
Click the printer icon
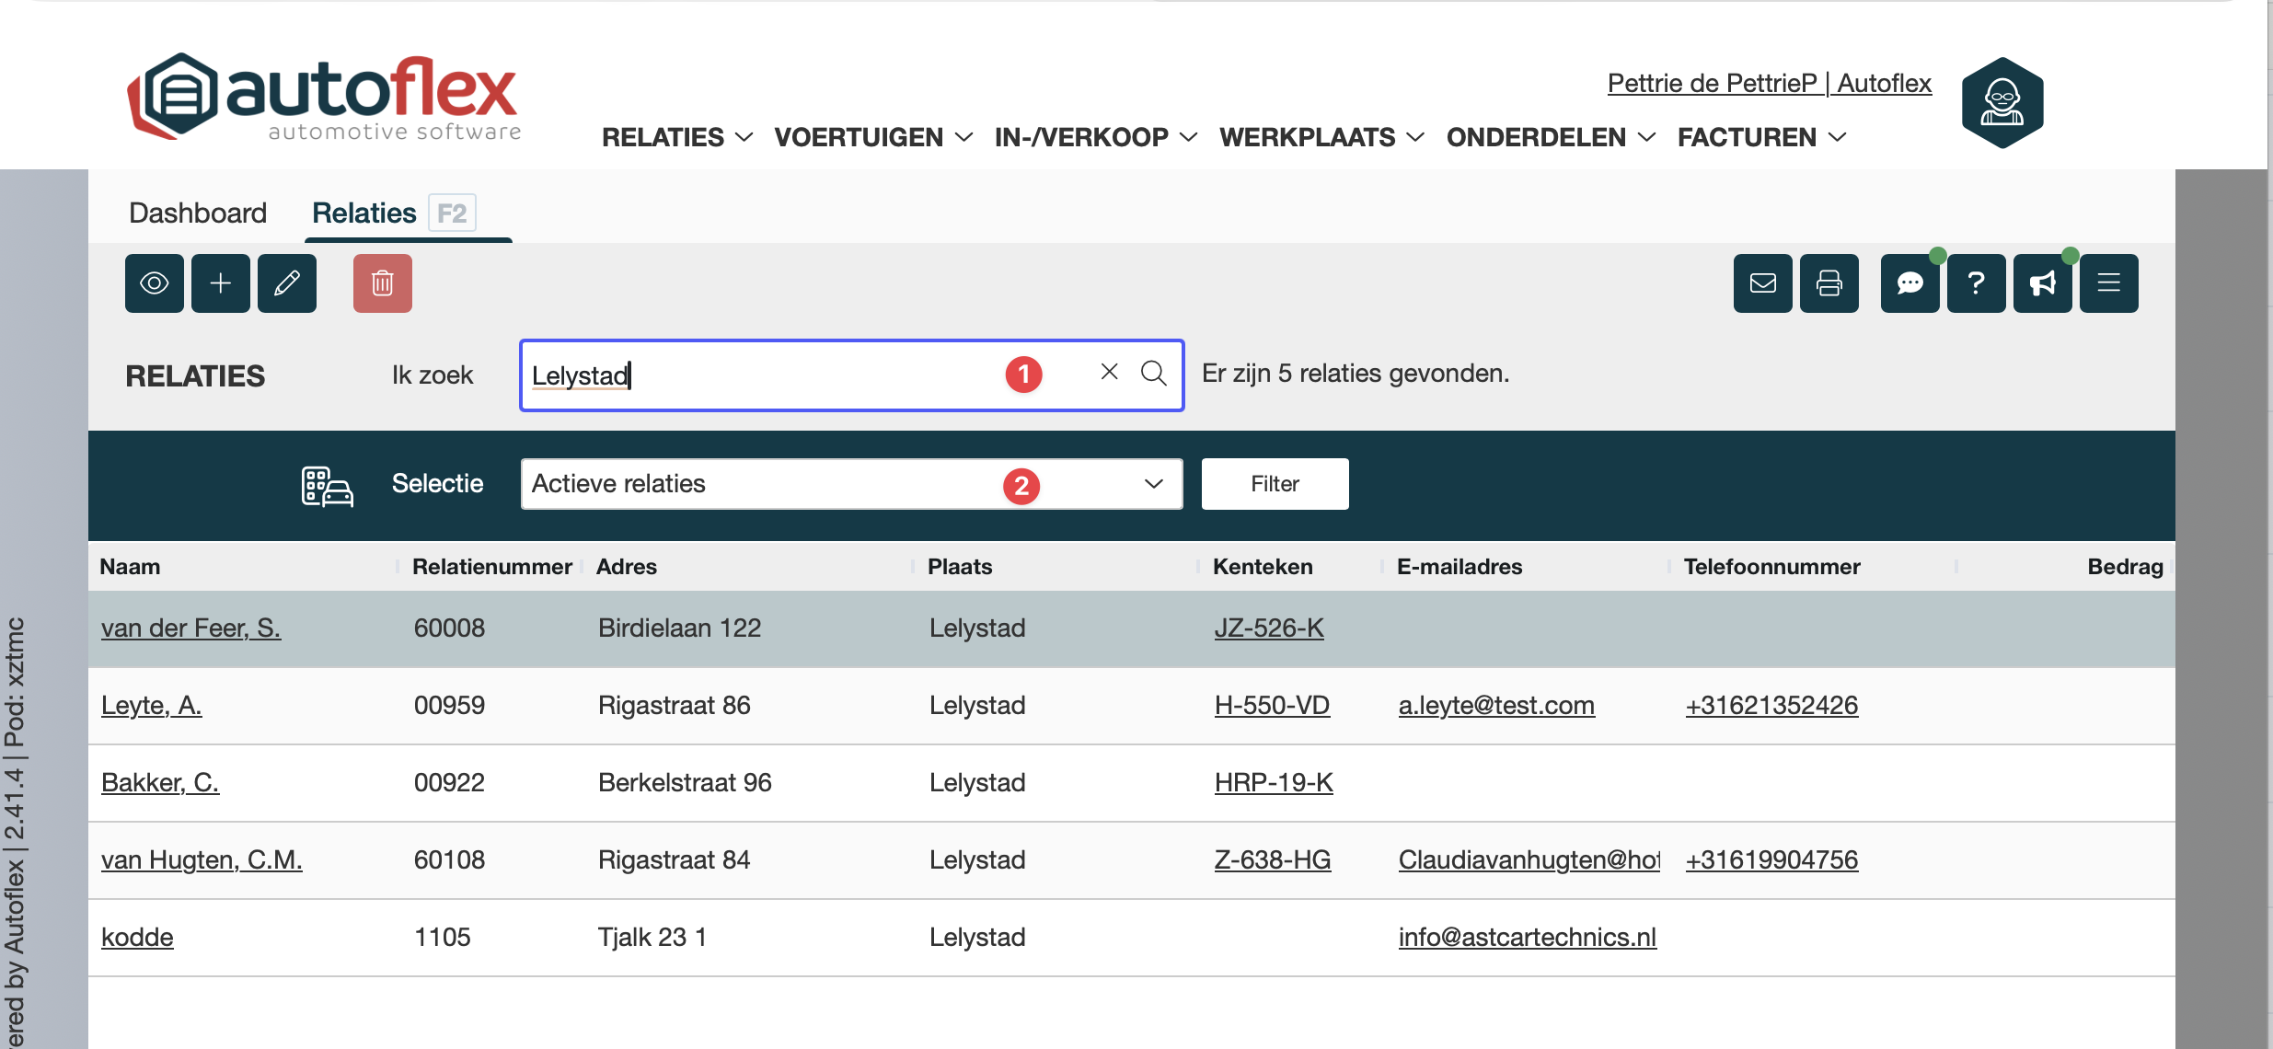pos(1829,283)
